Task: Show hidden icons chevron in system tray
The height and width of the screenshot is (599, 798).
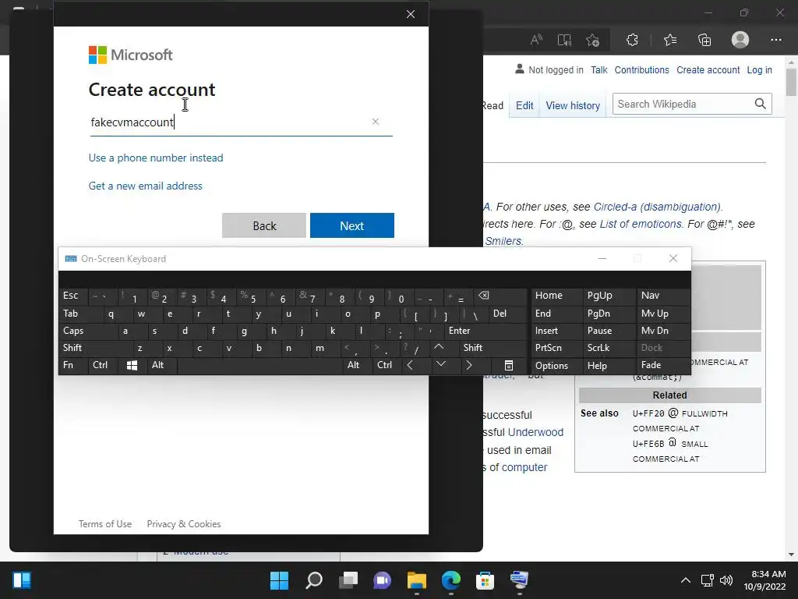Action: 686,580
